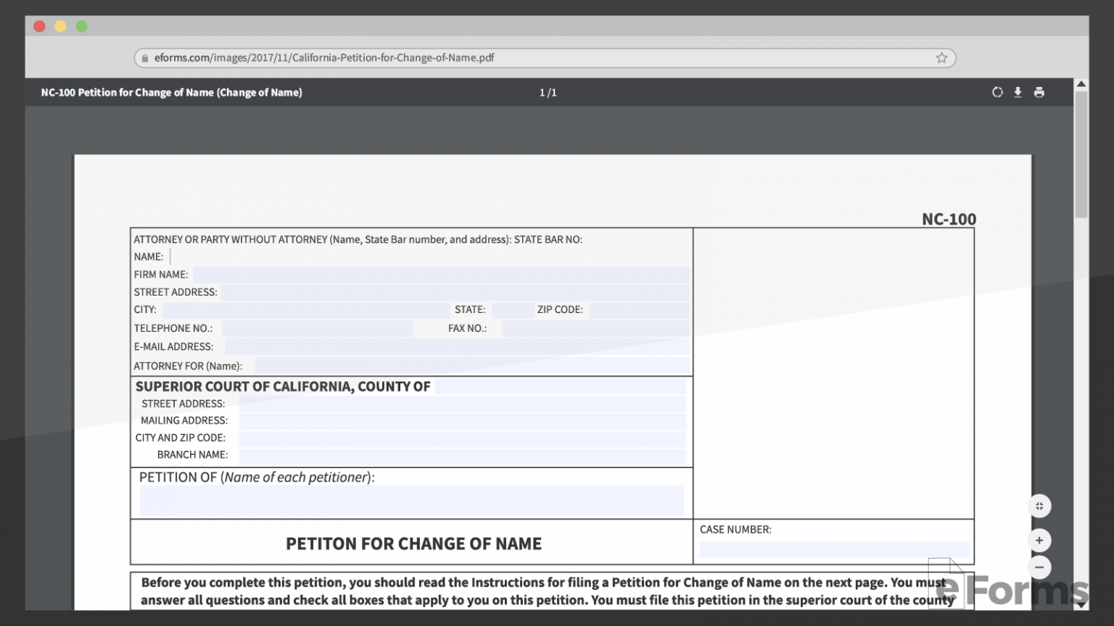Zoom in on the document

pyautogui.click(x=1039, y=540)
